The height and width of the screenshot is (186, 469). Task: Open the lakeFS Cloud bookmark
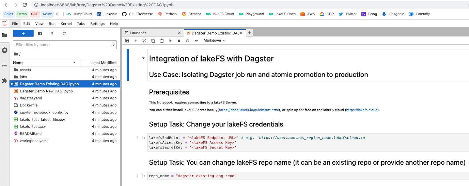220,14
